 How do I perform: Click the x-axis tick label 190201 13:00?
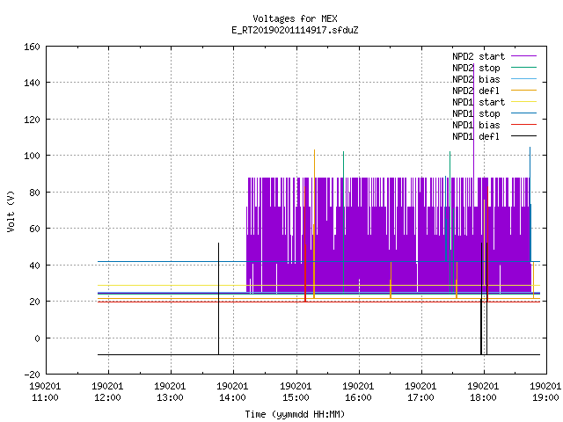pyautogui.click(x=170, y=392)
